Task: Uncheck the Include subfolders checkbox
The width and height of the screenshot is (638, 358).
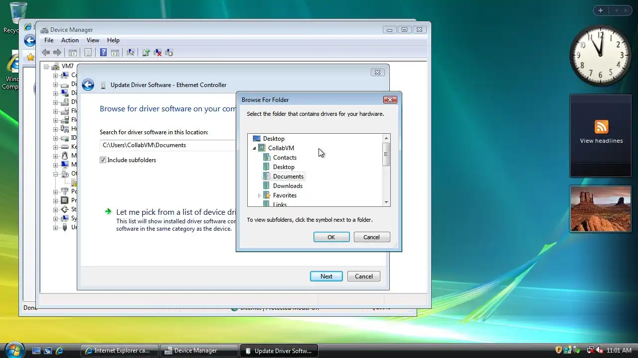Action: coord(103,160)
